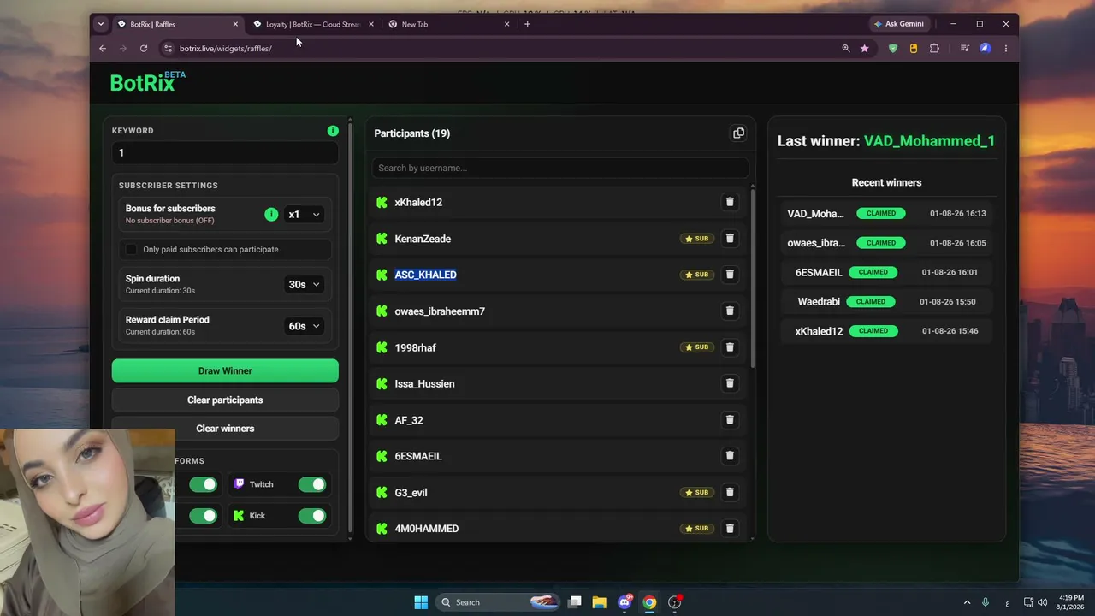Click the yellow extension icon in the toolbar
The height and width of the screenshot is (616, 1095).
point(914,49)
